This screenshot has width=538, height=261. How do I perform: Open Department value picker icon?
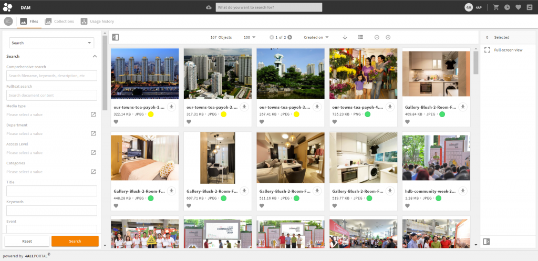tap(93, 133)
